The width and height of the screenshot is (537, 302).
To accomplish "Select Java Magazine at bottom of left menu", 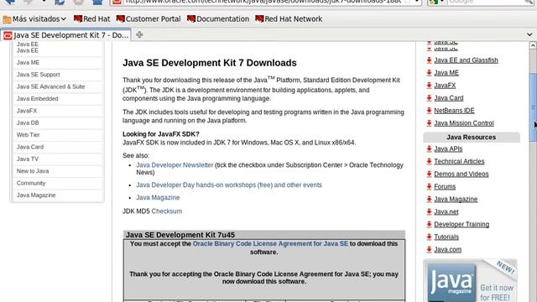I will pos(58,195).
